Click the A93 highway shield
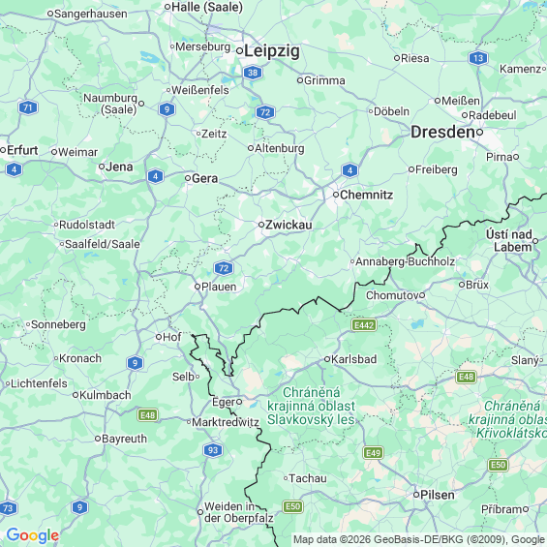The height and width of the screenshot is (547, 547). click(x=213, y=450)
